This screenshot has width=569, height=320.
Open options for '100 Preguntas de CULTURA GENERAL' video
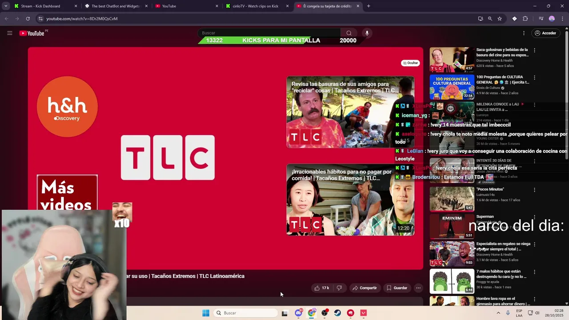[534, 77]
